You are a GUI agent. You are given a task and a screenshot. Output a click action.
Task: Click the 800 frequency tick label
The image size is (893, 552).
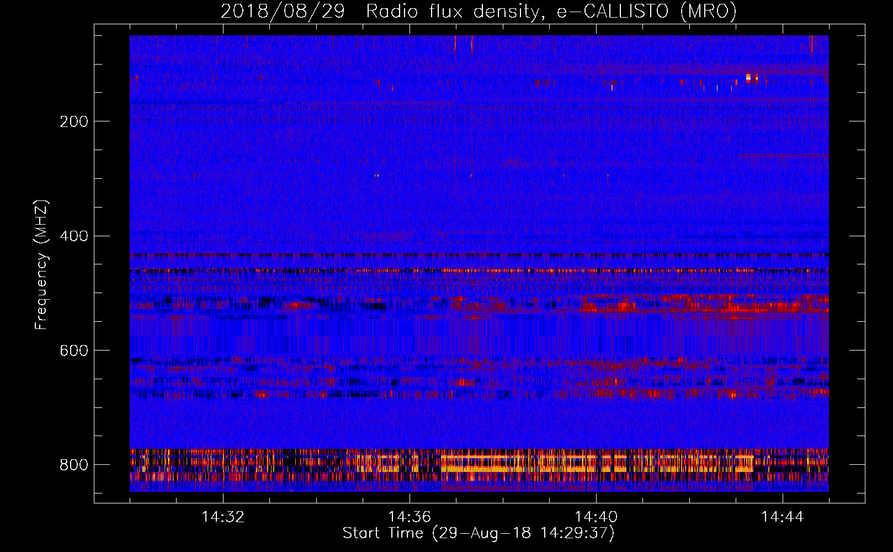pyautogui.click(x=74, y=465)
